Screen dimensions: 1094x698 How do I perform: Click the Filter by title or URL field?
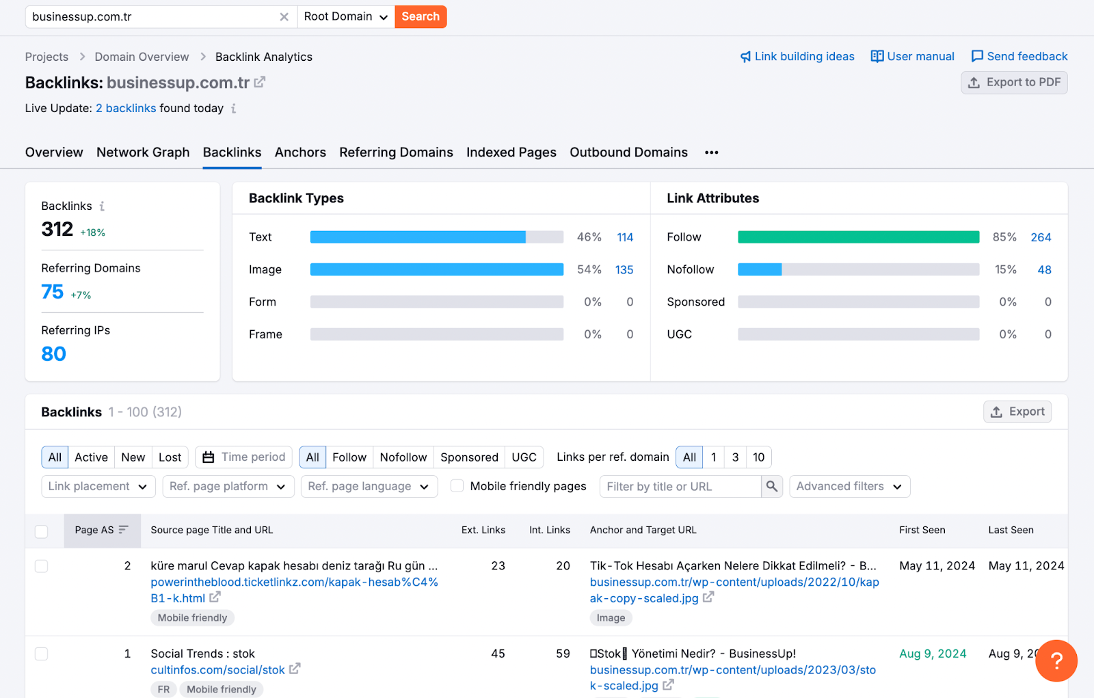tap(680, 486)
